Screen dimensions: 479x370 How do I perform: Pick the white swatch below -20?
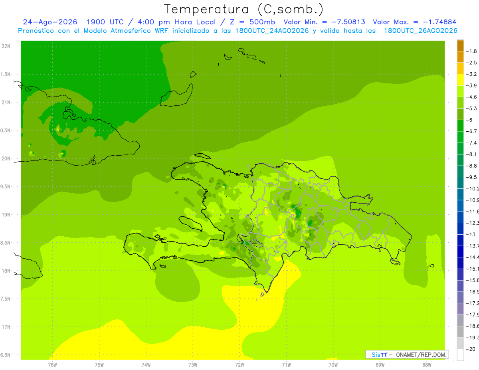(x=460, y=354)
